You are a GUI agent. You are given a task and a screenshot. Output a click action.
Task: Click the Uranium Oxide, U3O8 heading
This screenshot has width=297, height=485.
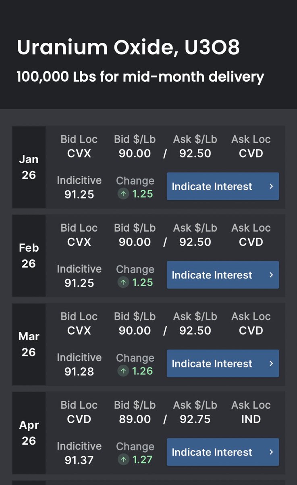(x=128, y=48)
